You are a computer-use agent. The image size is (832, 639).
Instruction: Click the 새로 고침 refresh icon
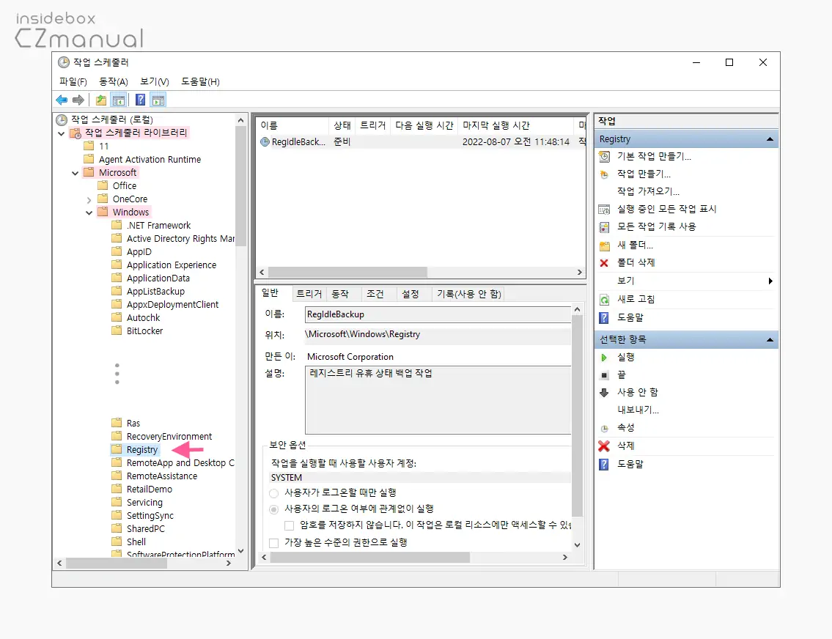pos(604,300)
